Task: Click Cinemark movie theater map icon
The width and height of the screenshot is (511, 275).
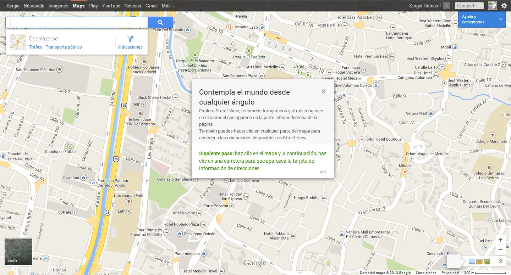Action: tap(447, 254)
